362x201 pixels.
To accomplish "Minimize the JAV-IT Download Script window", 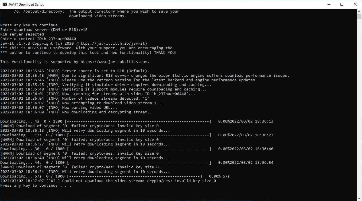I will (328, 4).
